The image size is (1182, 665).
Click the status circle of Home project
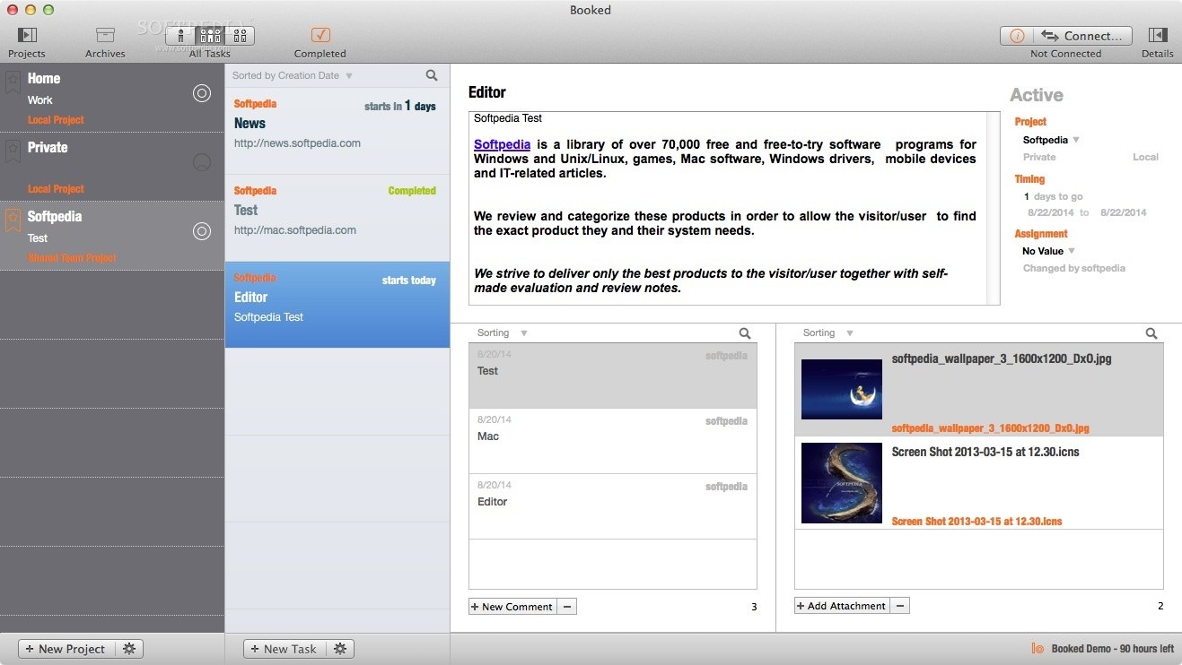click(202, 92)
